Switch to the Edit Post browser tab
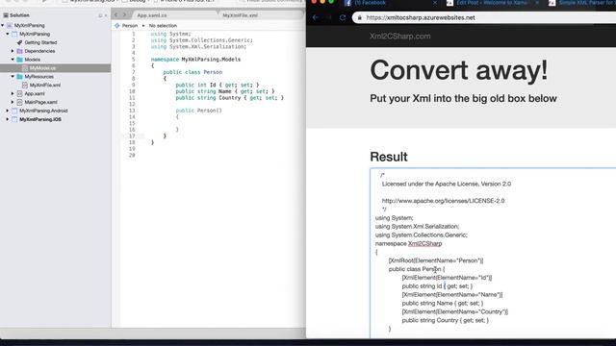 pos(492,3)
